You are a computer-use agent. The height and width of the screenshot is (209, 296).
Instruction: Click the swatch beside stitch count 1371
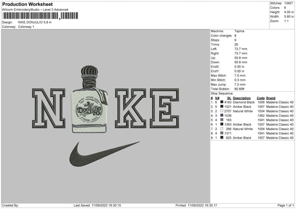point(222,133)
